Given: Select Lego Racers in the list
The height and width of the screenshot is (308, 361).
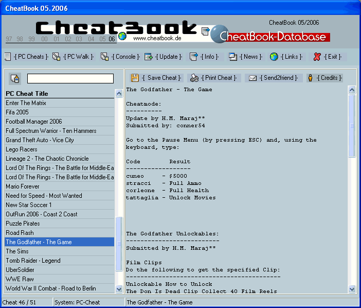Looking at the screenshot, I should (60, 149).
